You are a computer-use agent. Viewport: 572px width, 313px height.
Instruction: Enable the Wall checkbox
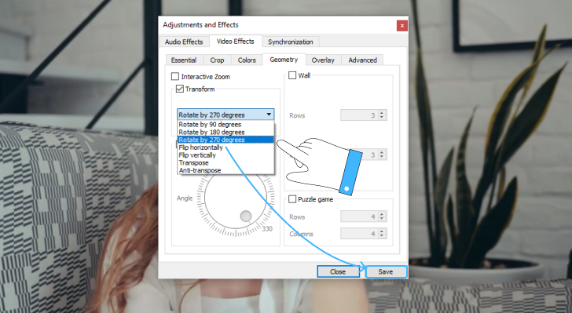292,75
